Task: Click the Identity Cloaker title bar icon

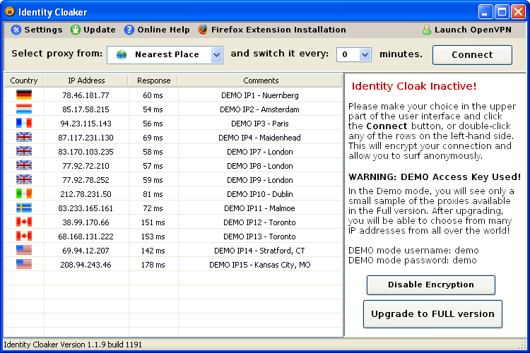Action: click(9, 12)
